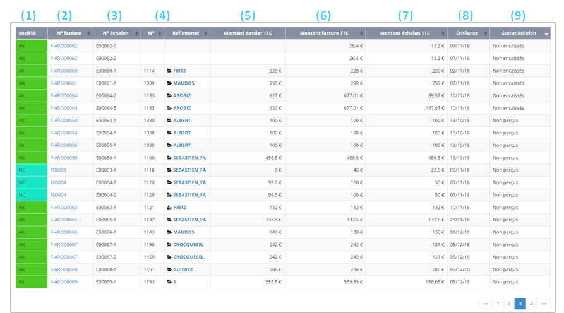Click folder icon in E00060-1 row
The height and width of the screenshot is (313, 564).
[x=169, y=71]
